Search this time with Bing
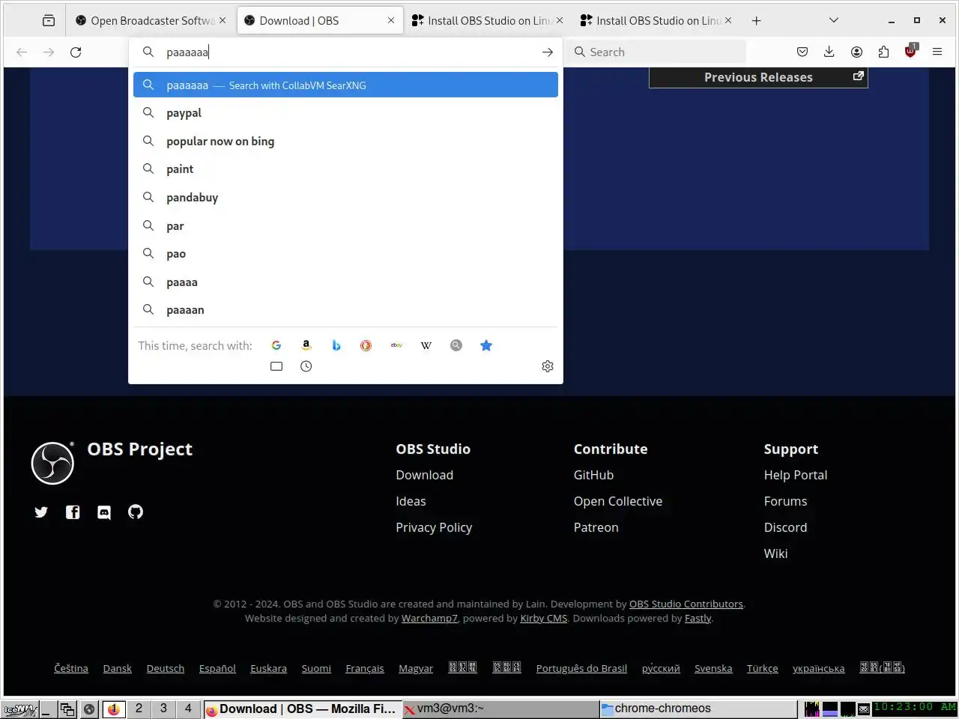 click(x=336, y=345)
